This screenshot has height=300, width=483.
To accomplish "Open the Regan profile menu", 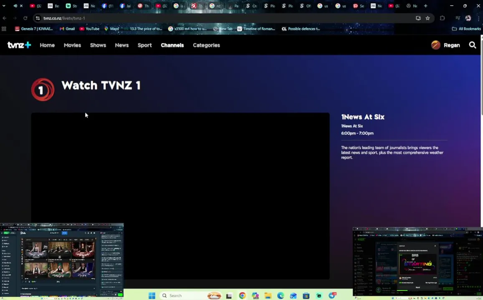I will pos(445,45).
